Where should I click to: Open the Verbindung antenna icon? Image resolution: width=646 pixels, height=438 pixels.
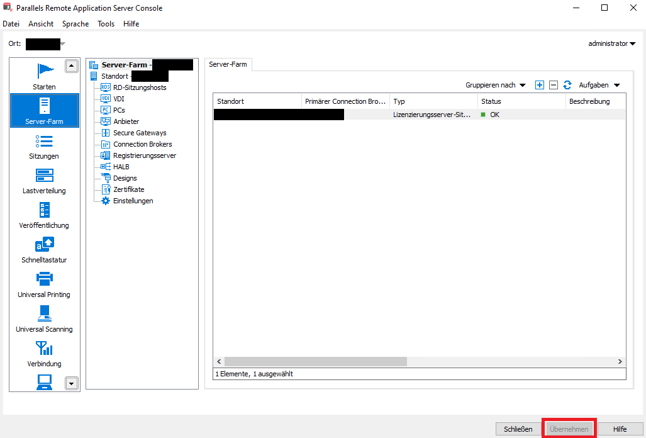pos(44,348)
